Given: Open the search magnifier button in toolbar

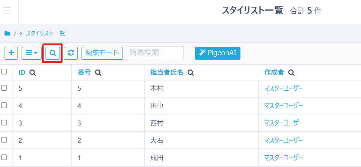Looking at the screenshot, I should (53, 53).
